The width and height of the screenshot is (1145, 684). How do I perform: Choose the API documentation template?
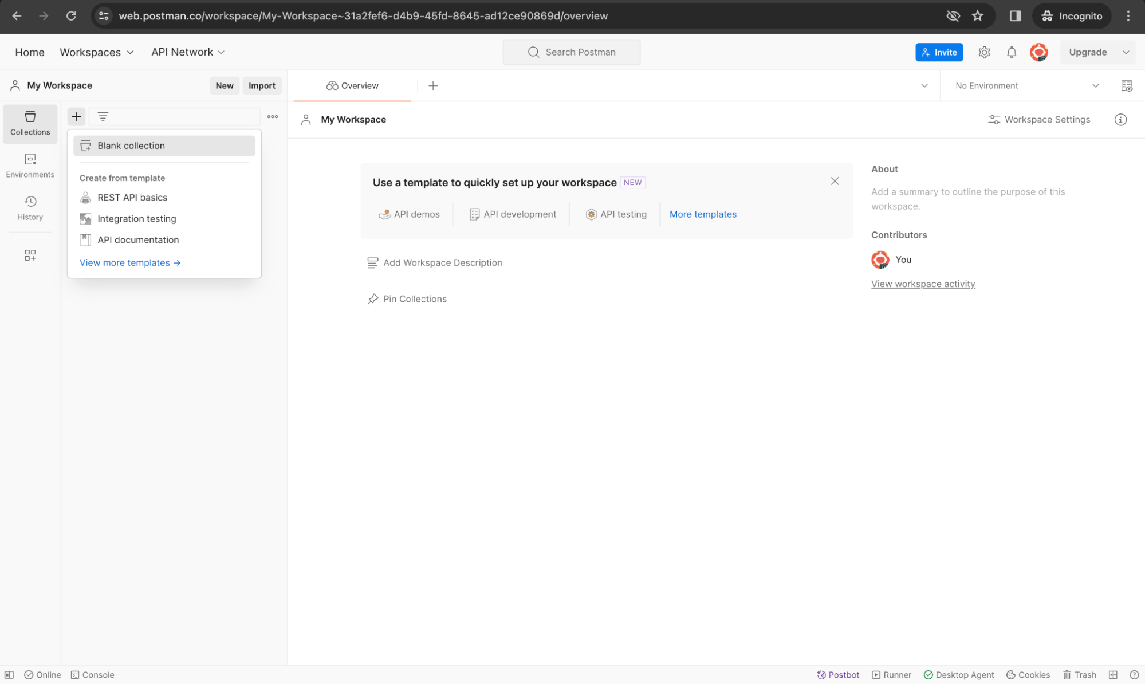[x=164, y=240]
